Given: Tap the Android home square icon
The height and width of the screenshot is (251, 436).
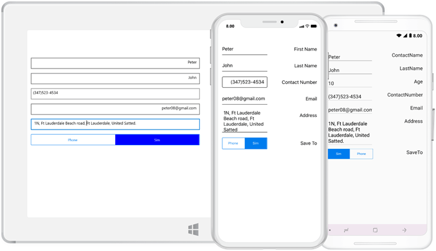Looking at the screenshot, I should (x=375, y=230).
